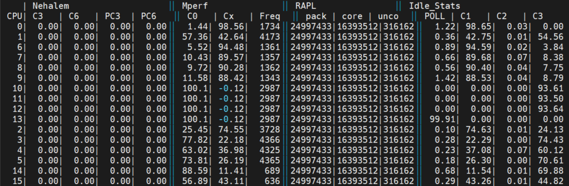Select the frequency value 3728
The height and width of the screenshot is (186, 569).
pos(270,129)
